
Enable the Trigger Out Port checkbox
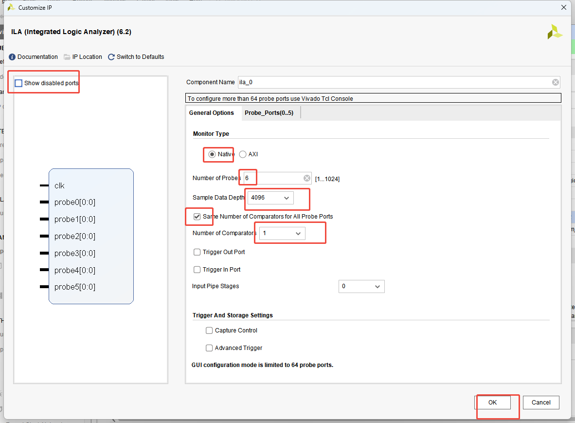coord(197,252)
